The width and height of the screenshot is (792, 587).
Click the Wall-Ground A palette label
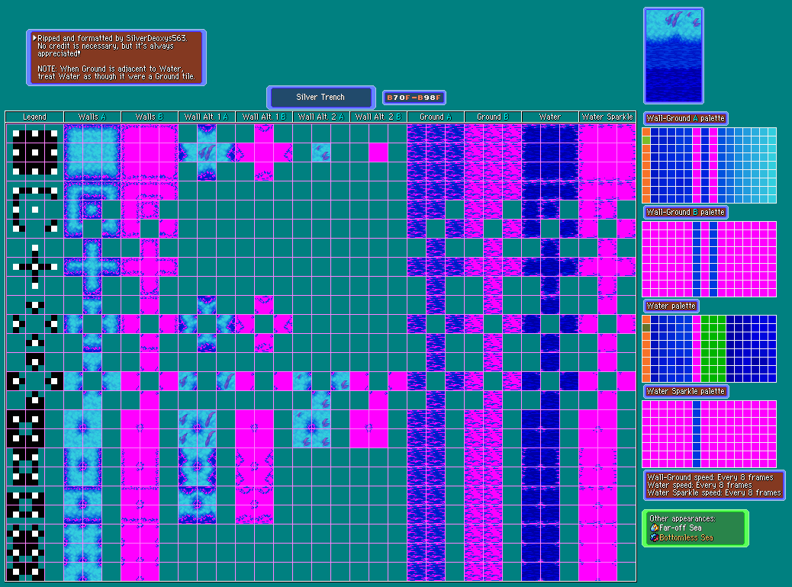685,119
